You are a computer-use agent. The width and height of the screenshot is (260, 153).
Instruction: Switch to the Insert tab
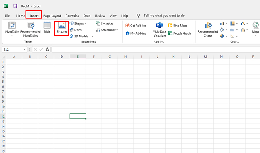click(x=34, y=16)
